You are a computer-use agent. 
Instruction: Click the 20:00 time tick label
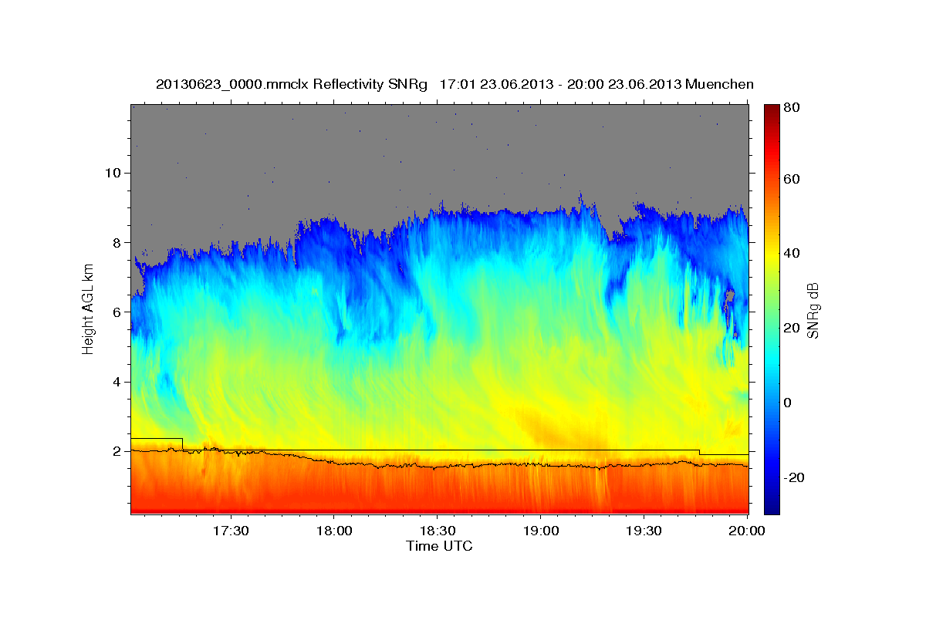pyautogui.click(x=747, y=531)
